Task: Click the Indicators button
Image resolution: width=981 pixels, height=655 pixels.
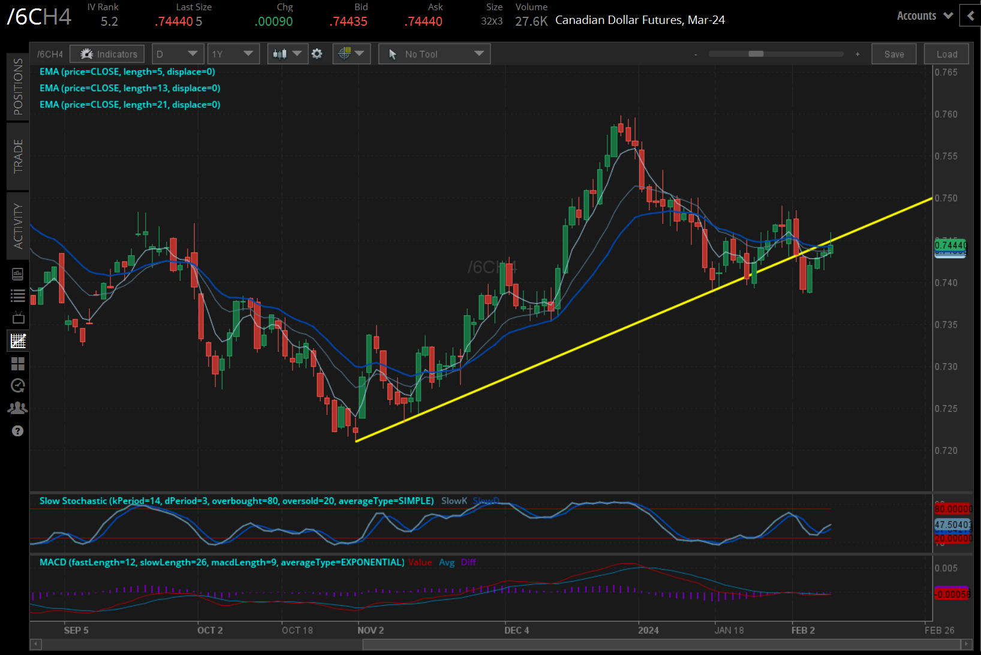Action: [107, 53]
